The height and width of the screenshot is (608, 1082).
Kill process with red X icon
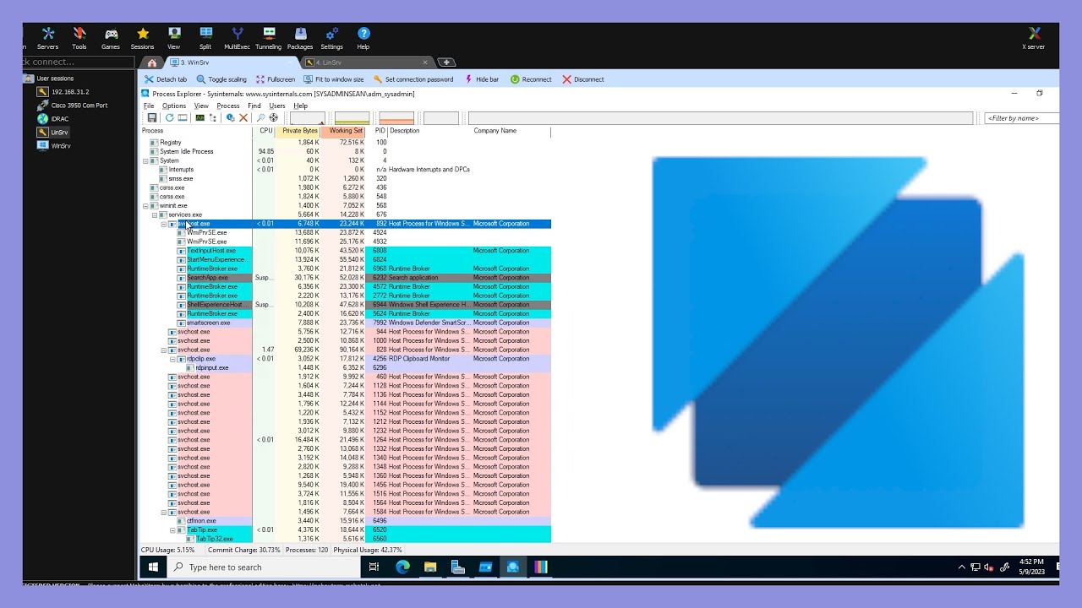click(243, 118)
